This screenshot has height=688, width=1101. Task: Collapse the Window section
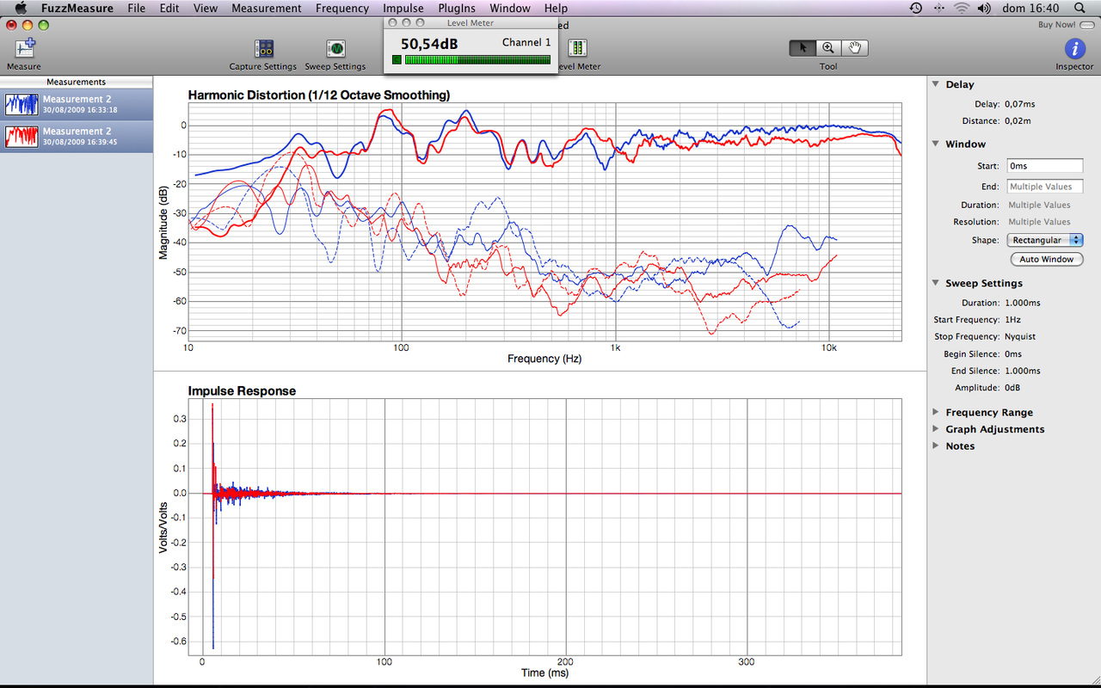click(x=936, y=144)
